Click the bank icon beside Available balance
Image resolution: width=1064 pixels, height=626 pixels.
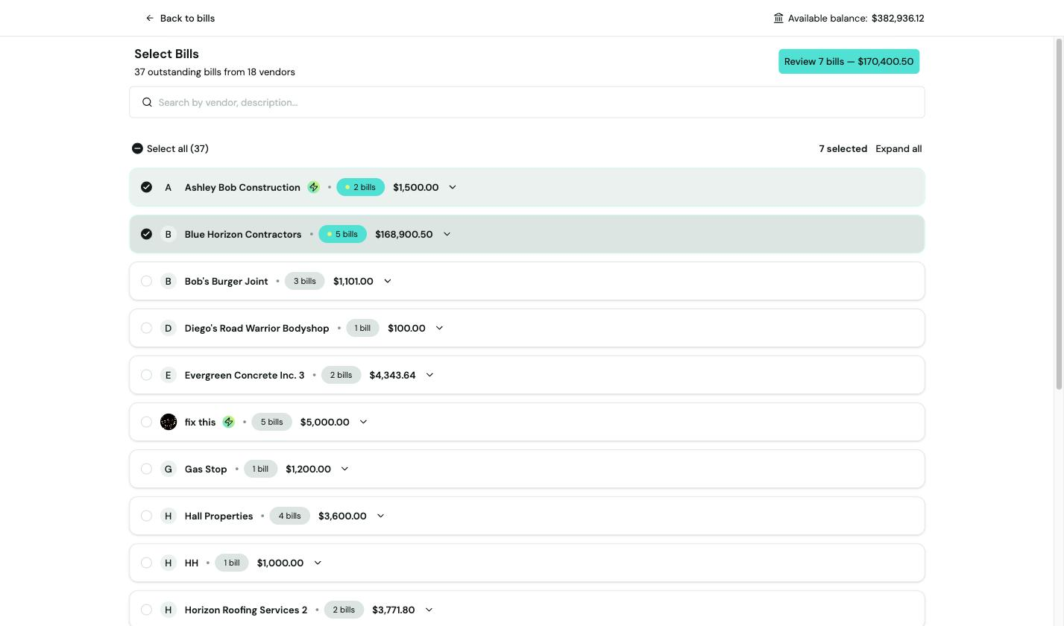pos(778,18)
